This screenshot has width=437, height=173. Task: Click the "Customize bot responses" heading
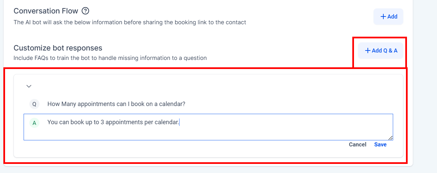pyautogui.click(x=58, y=48)
